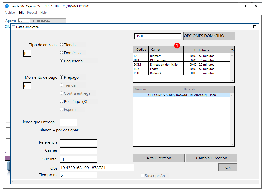Viewport: 264px width, 191px height.
Task: Click the Carrier input field
Action: click(x=79, y=151)
